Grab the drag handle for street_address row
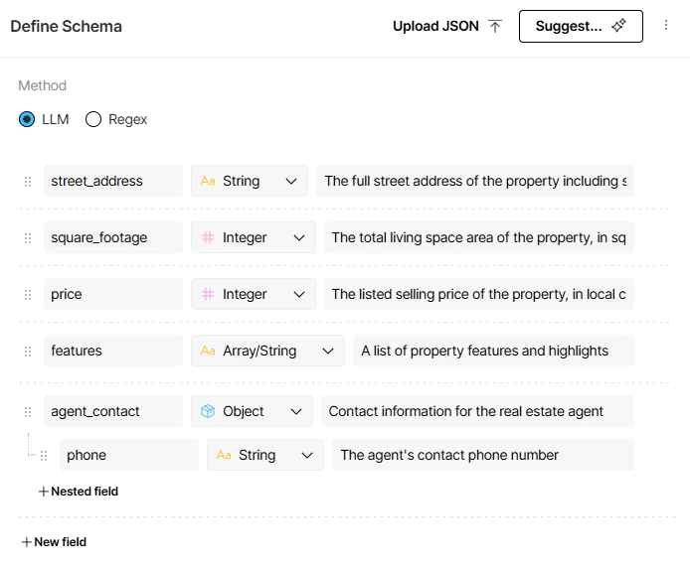This screenshot has width=690, height=568. pyautogui.click(x=28, y=181)
